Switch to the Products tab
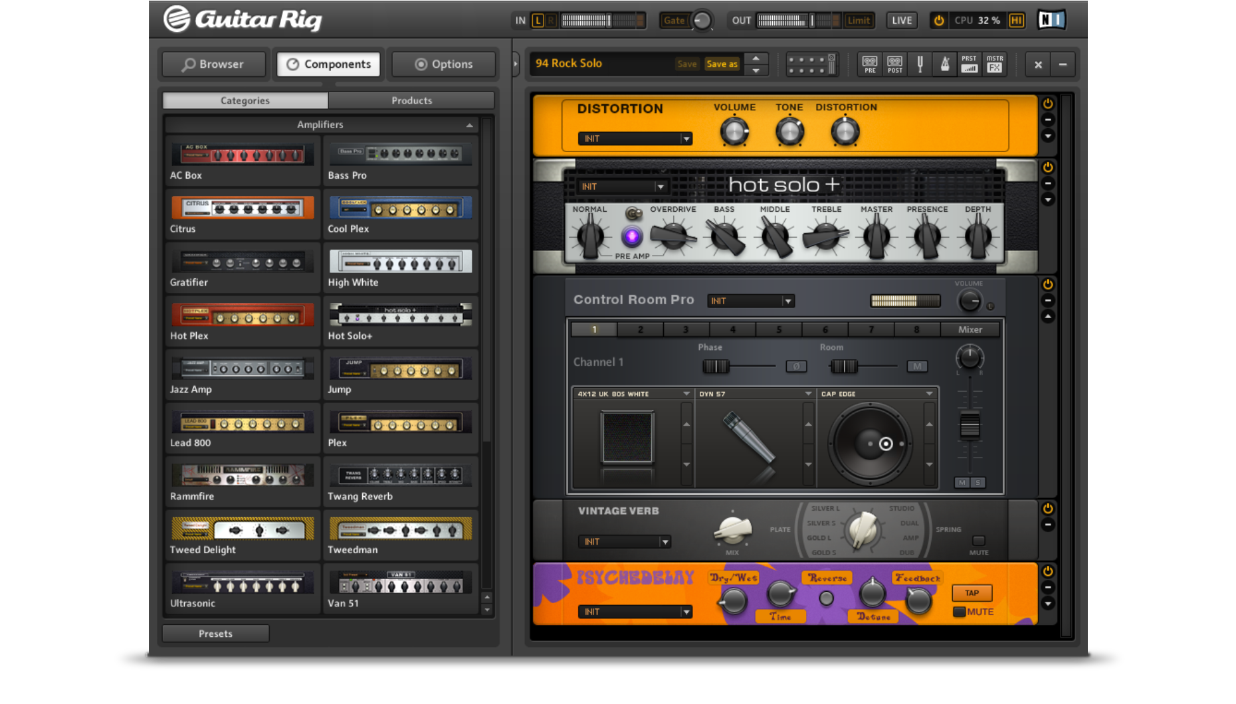This screenshot has width=1236, height=704. click(411, 101)
